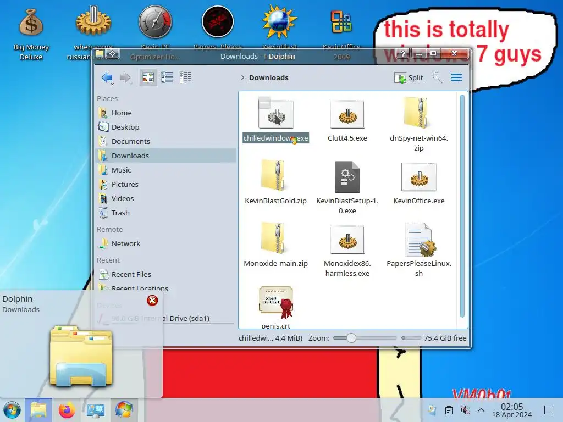The width and height of the screenshot is (563, 422).
Task: Open the KevinOffice 2009 desktop icon
Action: pos(341,34)
